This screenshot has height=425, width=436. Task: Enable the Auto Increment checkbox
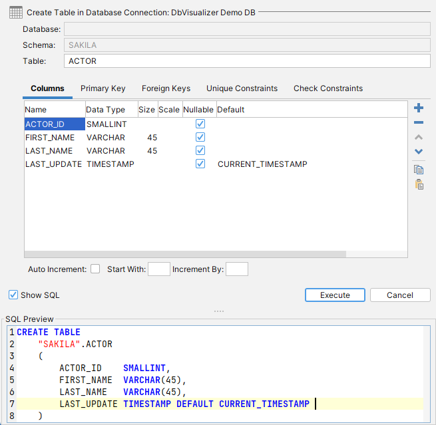[95, 269]
